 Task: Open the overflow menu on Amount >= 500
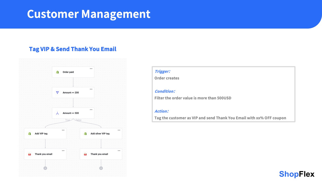(91, 109)
